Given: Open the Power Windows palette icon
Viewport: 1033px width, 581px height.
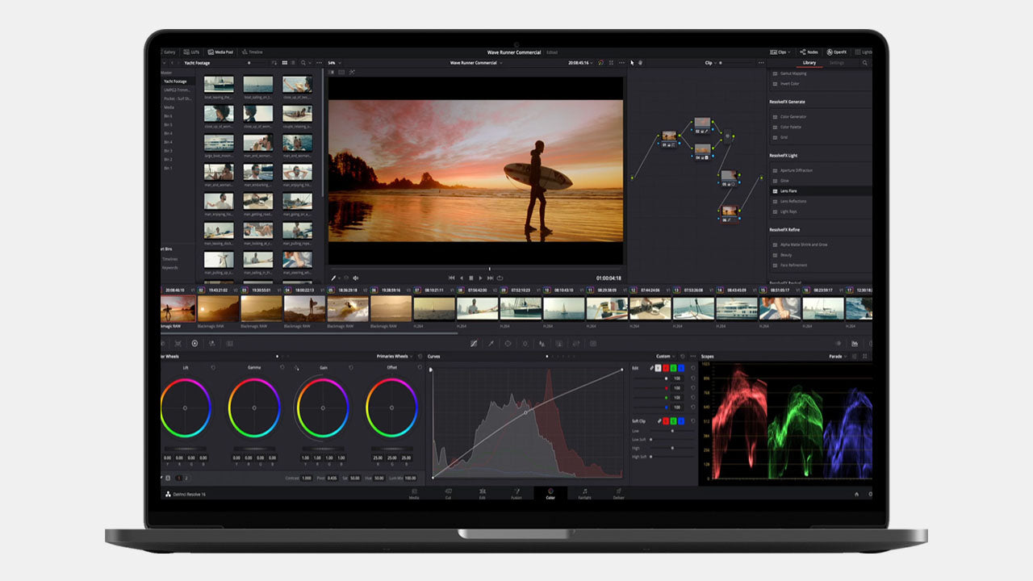Looking at the screenshot, I should [508, 343].
